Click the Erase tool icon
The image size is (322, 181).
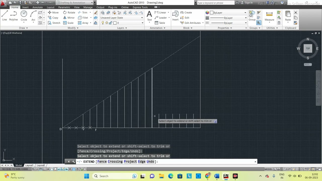click(x=96, y=13)
